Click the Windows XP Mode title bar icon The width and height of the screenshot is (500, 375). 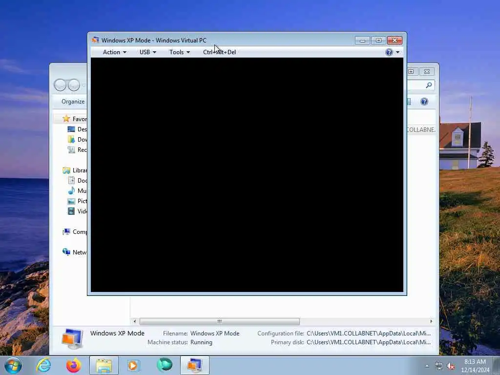pyautogui.click(x=95, y=40)
